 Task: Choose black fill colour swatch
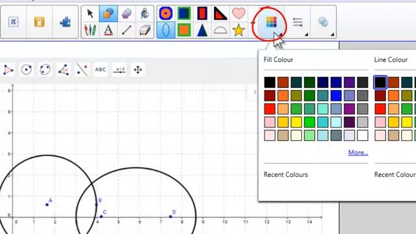pyautogui.click(x=270, y=83)
